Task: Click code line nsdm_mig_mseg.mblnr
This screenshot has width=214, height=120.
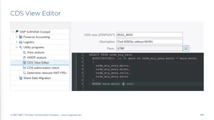Action: pyautogui.click(x=113, y=66)
